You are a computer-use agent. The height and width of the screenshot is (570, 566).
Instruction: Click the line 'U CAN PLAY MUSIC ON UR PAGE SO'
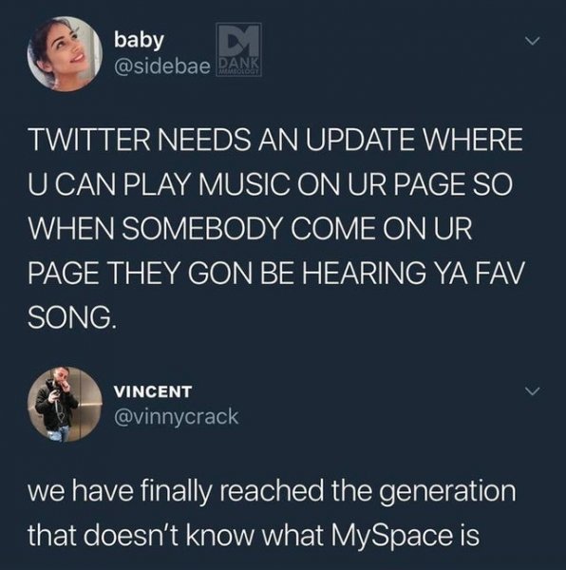[271, 184]
